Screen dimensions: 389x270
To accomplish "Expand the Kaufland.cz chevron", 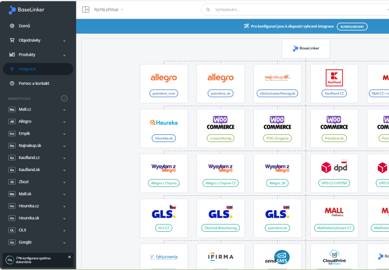I will 64,158.
